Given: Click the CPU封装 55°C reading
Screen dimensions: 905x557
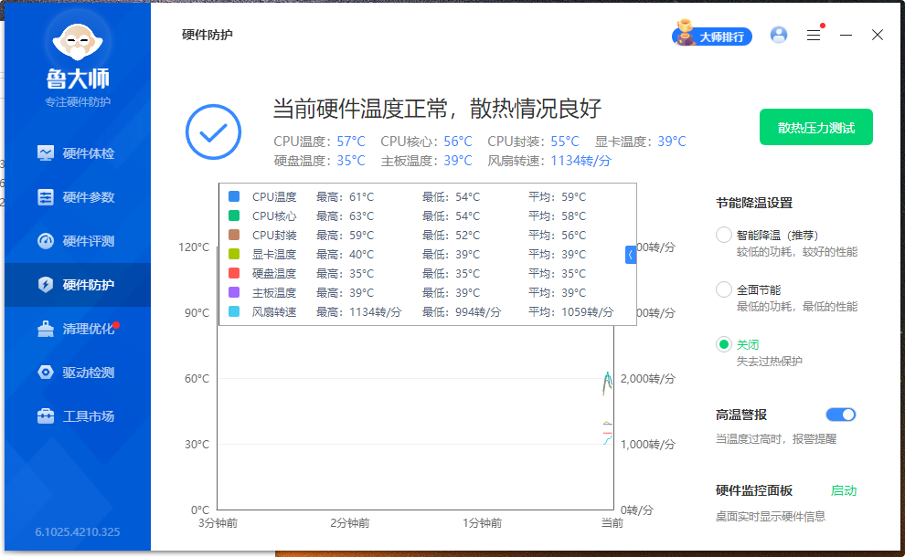Looking at the screenshot, I should pos(564,142).
